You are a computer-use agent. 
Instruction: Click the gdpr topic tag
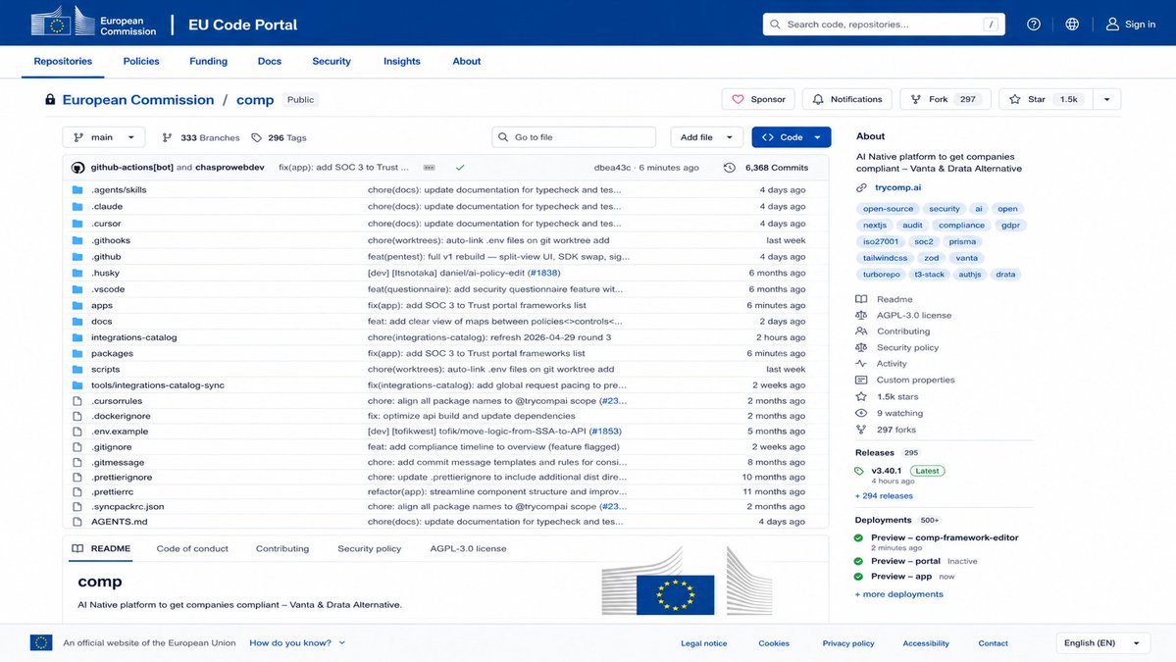point(1010,225)
